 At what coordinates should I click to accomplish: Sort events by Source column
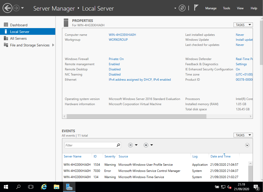[123, 156]
